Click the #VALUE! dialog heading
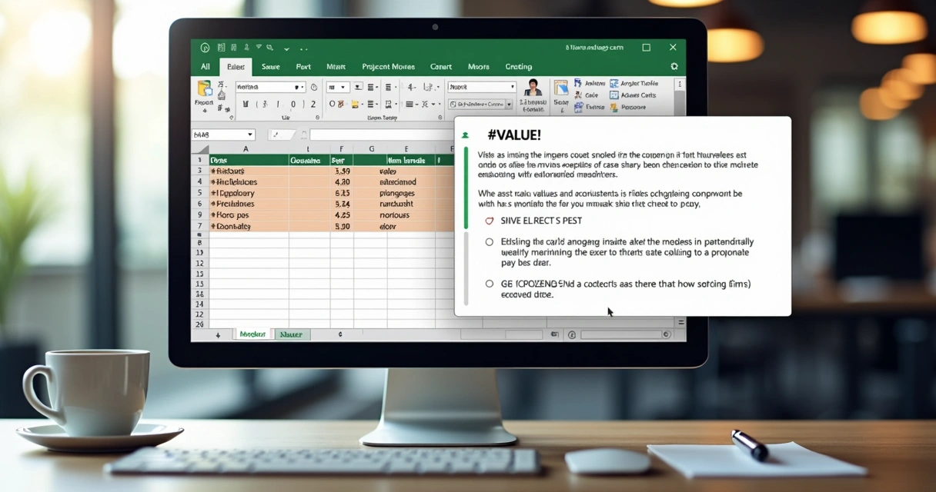This screenshot has height=492, width=936. (514, 135)
